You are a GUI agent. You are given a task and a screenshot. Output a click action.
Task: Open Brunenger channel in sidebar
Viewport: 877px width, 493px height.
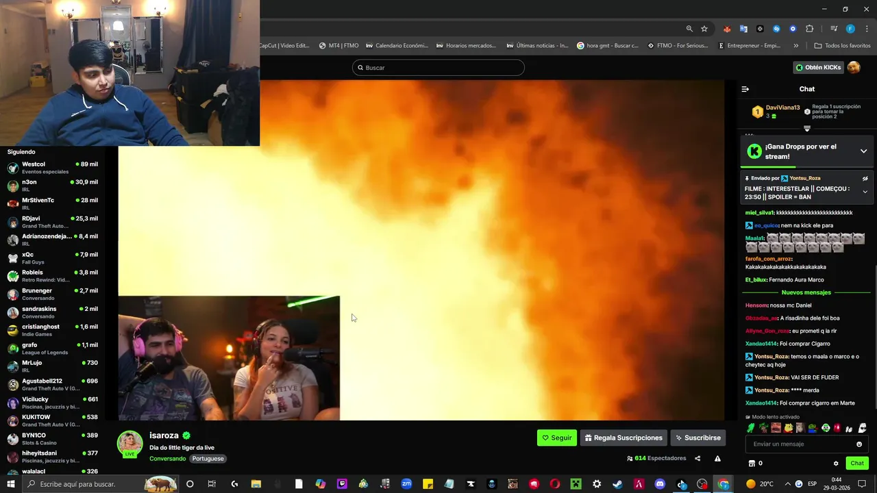(x=53, y=294)
